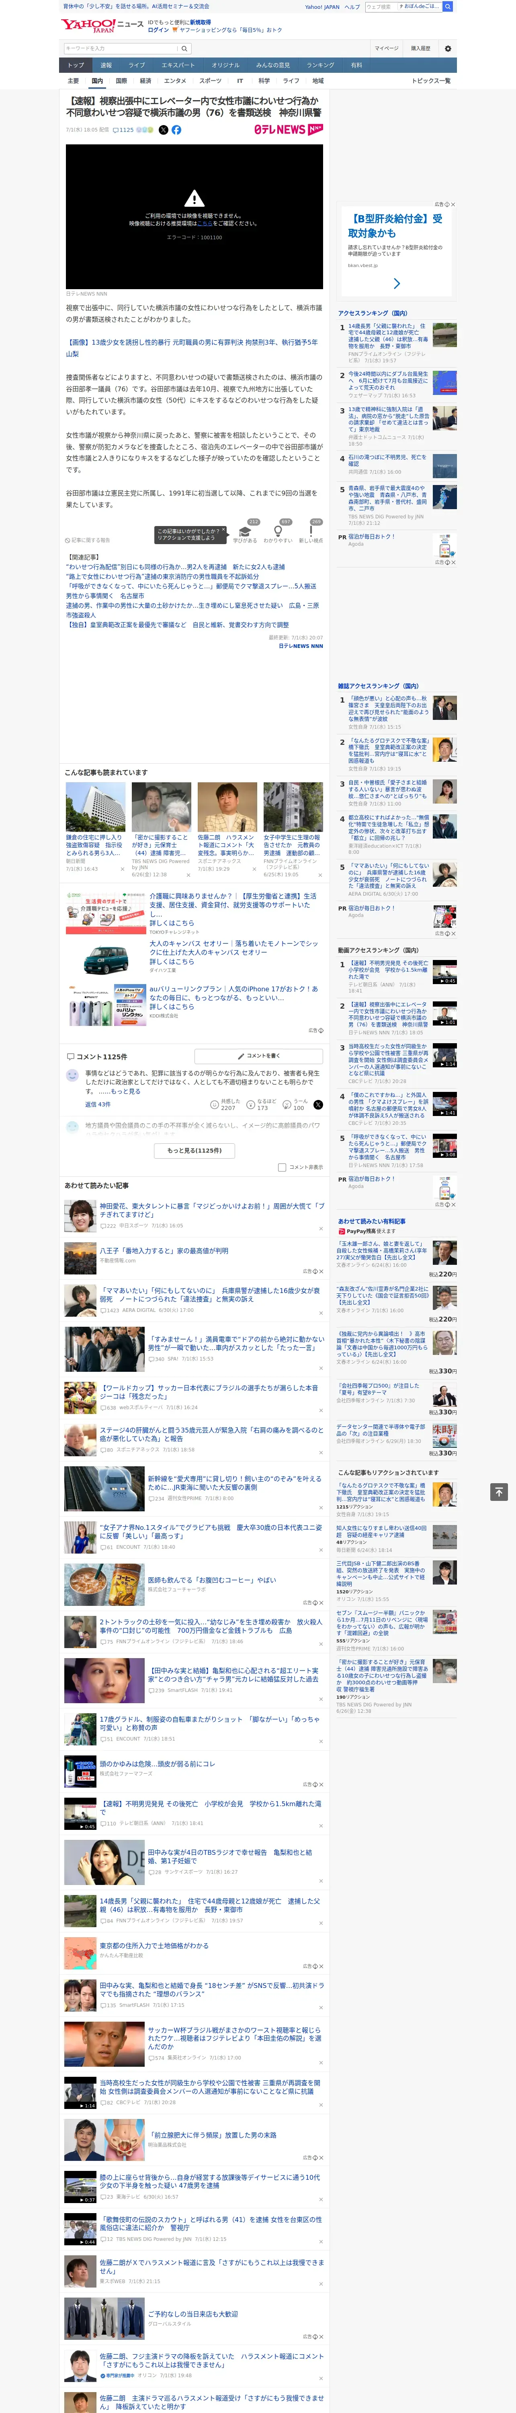Click the first commenter's avatar

[x=72, y=1076]
